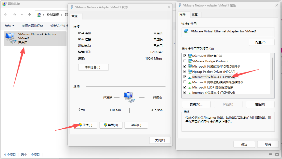Screen dimensions: 282x159
Task: Toggle Microsoft LLDP 协议驱动程序 checkbox
Action: coord(185,87)
